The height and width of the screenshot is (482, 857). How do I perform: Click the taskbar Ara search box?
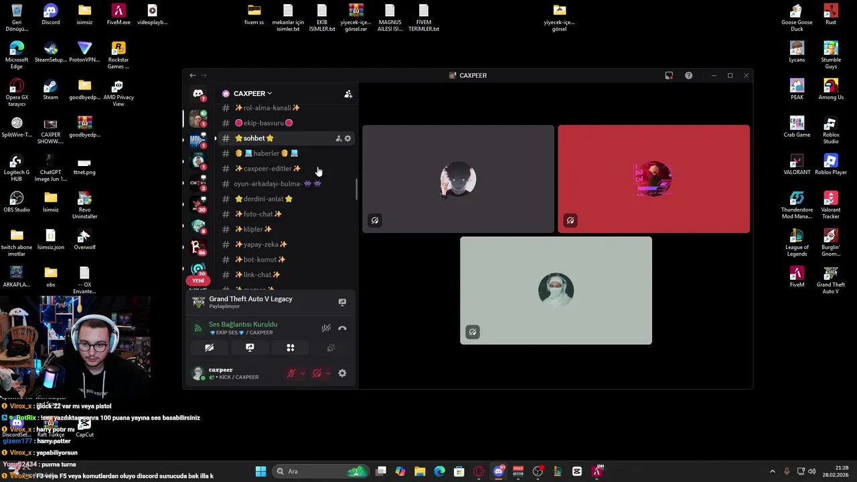click(x=320, y=471)
